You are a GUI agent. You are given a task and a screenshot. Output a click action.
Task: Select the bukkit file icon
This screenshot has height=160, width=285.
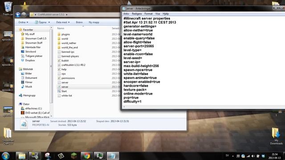[x=59, y=60]
